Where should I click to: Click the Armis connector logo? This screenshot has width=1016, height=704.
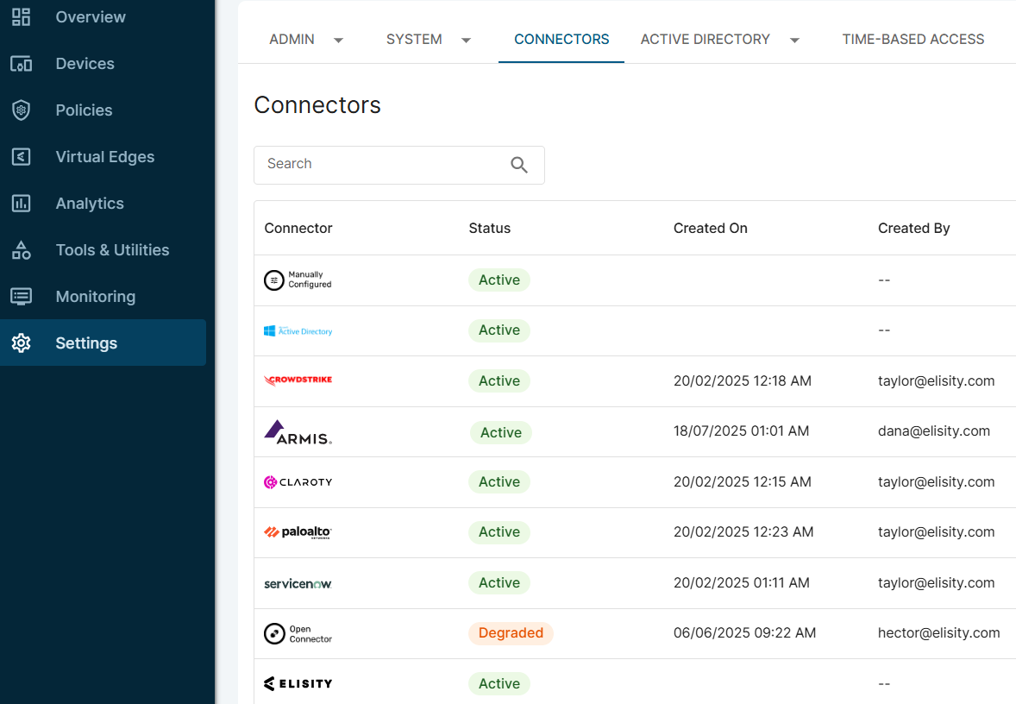point(298,431)
